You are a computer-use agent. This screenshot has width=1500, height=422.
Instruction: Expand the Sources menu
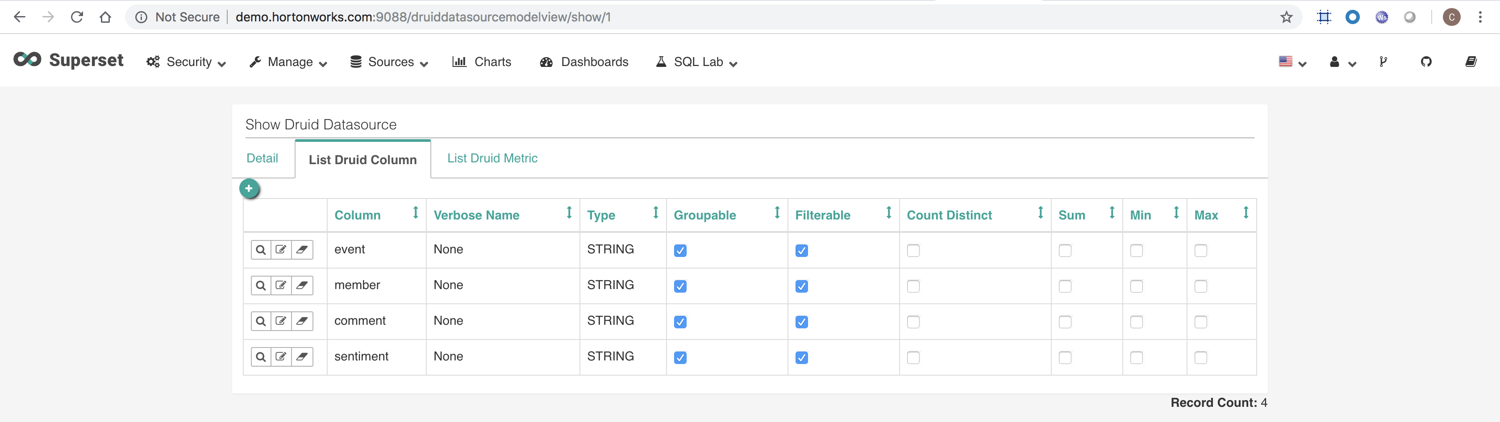click(389, 62)
